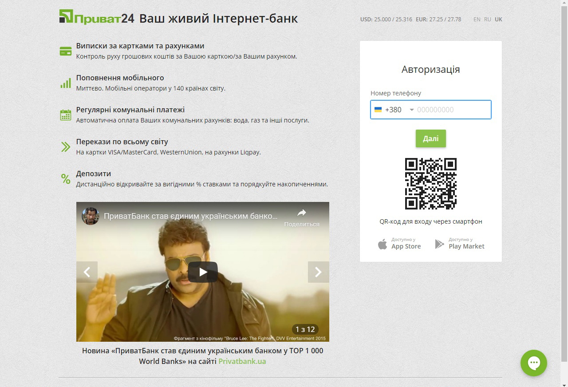The image size is (568, 387).
Task: Click the USD exchange rate text
Action: coord(386,20)
